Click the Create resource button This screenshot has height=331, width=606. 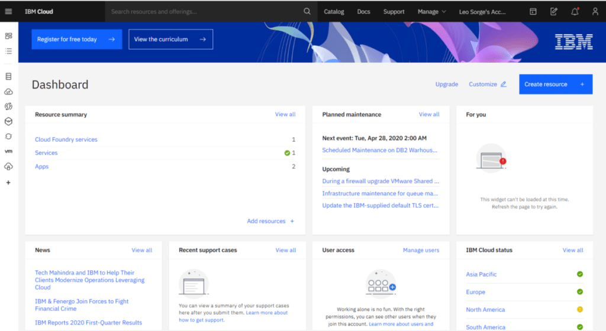click(x=556, y=84)
